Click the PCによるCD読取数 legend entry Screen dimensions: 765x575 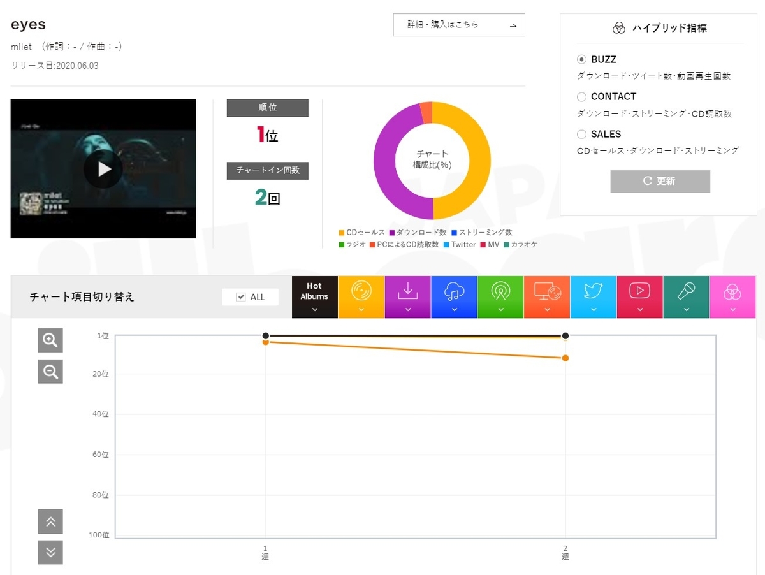(x=404, y=244)
